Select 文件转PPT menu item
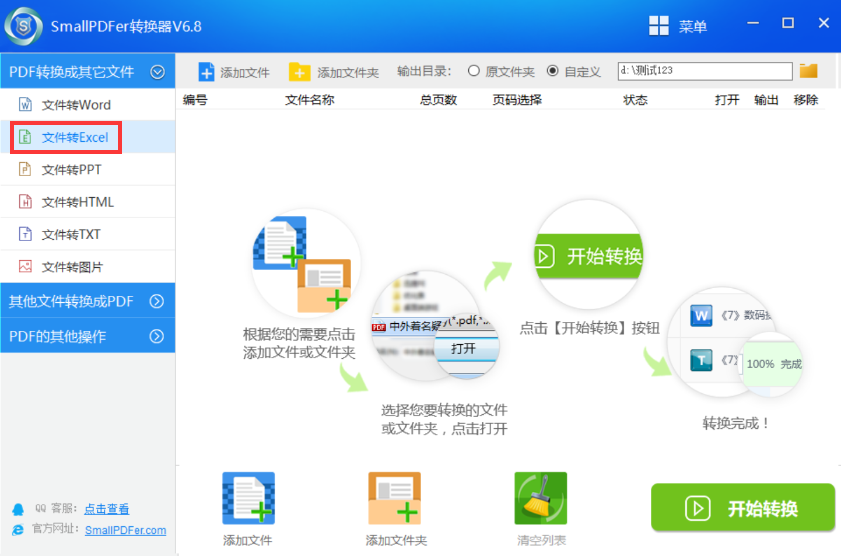Image resolution: width=841 pixels, height=556 pixels. point(88,169)
